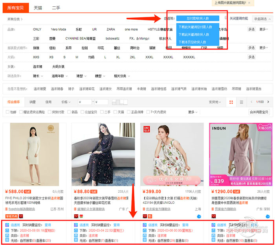The image size is (275, 245).
Task: Toggle 关闭查询功能 checkbox
Action: click(226, 18)
